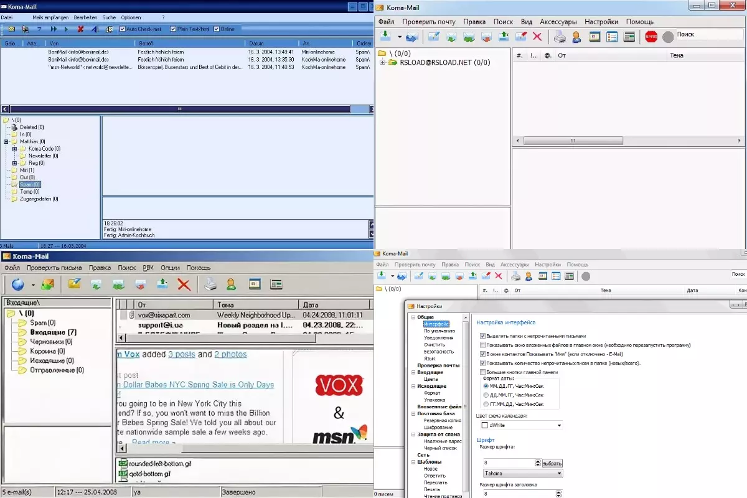Click the red X delete icon in German window

tap(80, 29)
